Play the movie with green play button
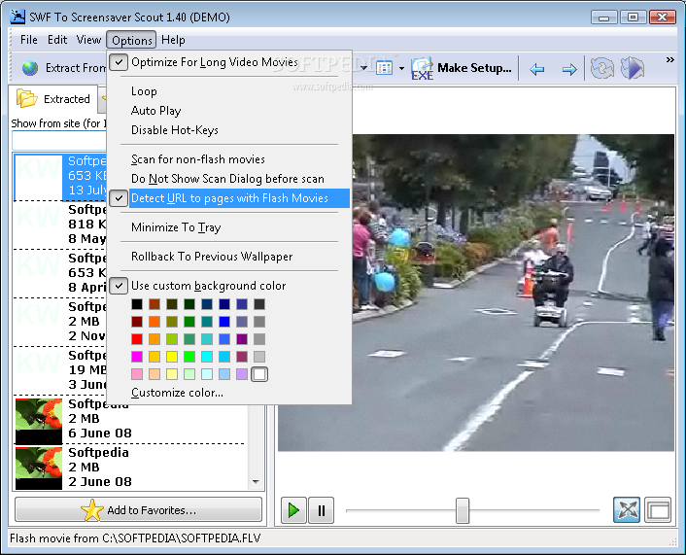686x555 pixels. click(293, 510)
